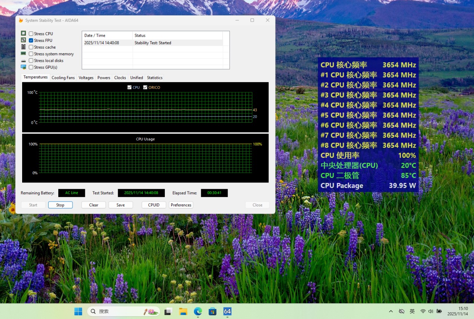Open the AIDA64 taskbar icon
This screenshot has width=474, height=319.
point(227,311)
